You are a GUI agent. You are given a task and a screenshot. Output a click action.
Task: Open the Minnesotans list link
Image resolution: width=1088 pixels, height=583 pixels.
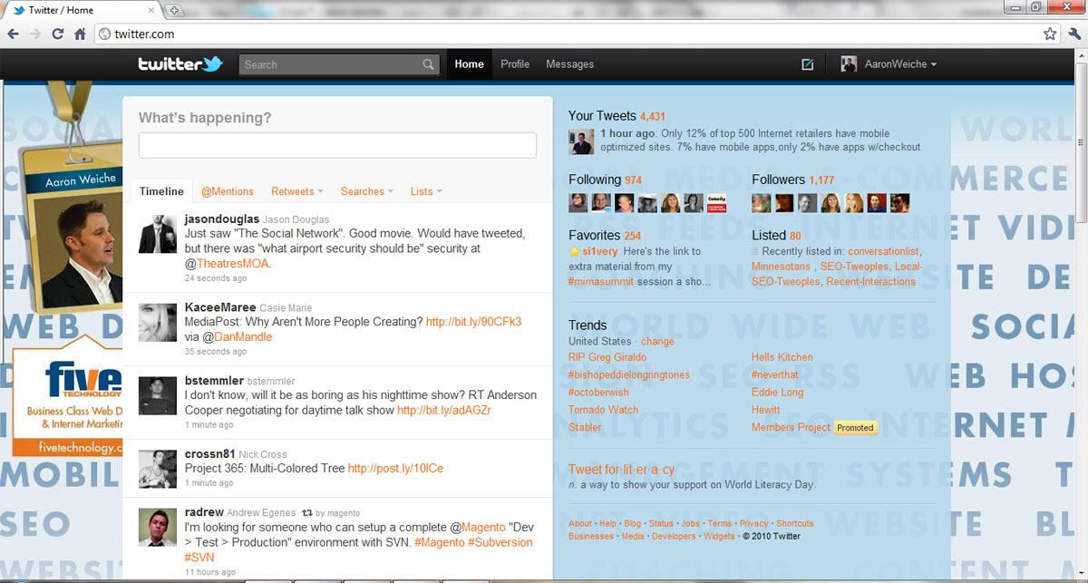(x=782, y=267)
